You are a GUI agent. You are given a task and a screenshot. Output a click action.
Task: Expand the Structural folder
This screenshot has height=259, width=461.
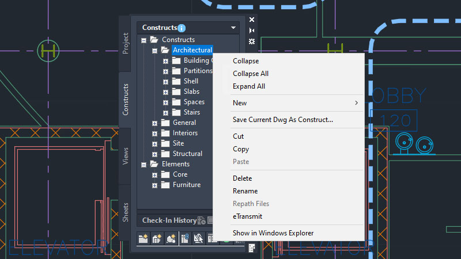[154, 154]
